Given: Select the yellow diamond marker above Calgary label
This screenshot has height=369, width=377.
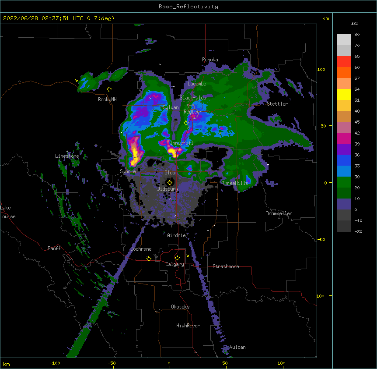Looking at the screenshot, I should point(177,258).
